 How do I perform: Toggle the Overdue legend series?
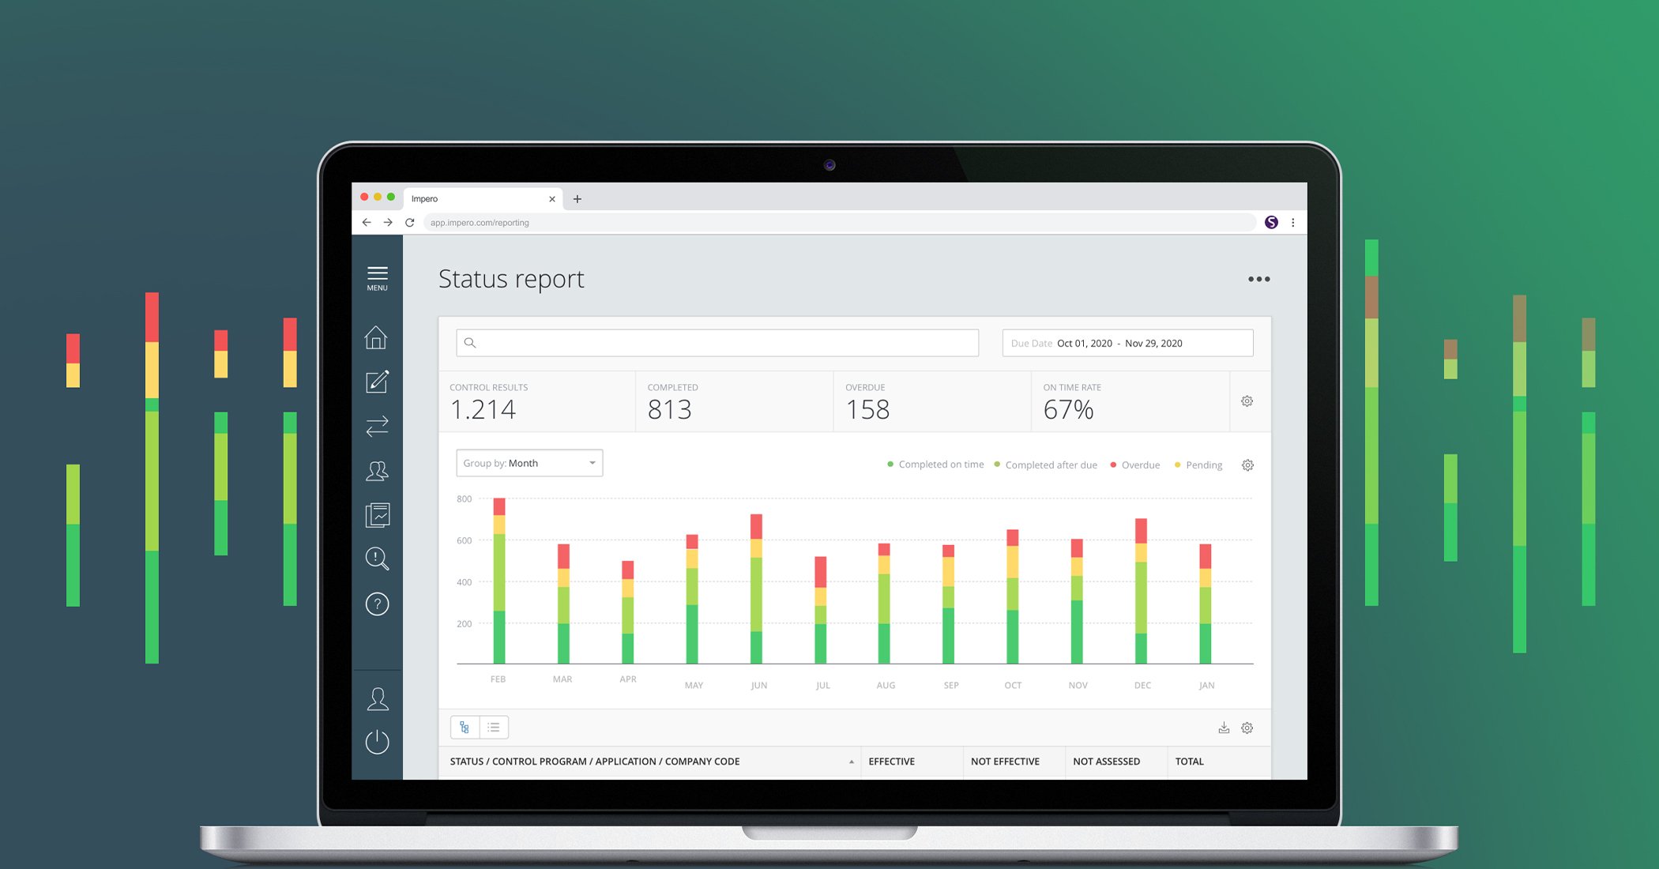[1135, 465]
